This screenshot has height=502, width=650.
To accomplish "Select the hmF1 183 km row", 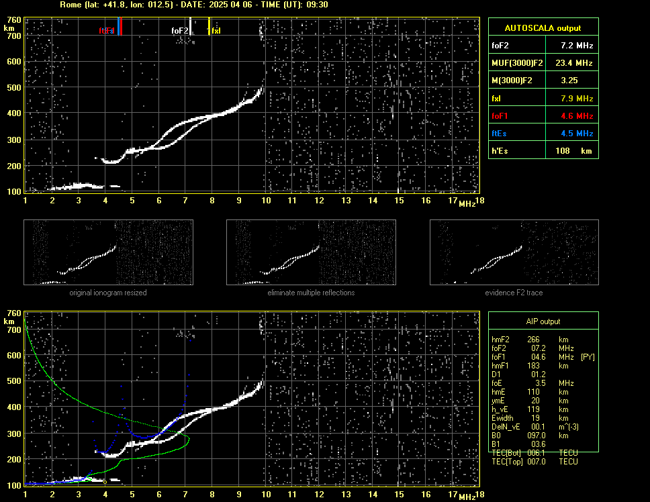I will (x=530, y=366).
